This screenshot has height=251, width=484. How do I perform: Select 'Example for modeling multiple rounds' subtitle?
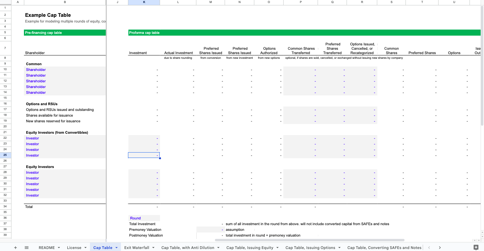65,21
